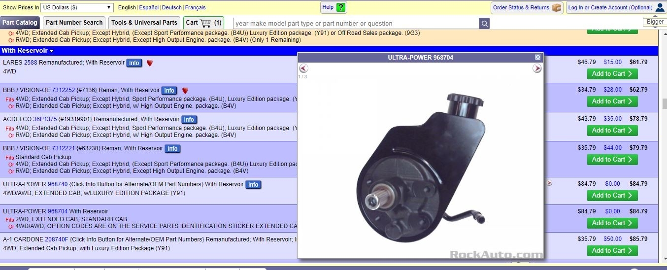Add ULTRA-POWER 968704 to cart
667x270 pixels.
pos(612,223)
